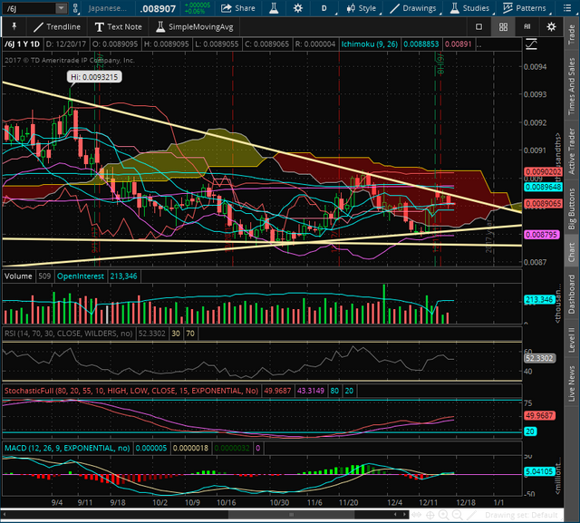580x523 pixels.
Task: Click the symbol entry field showing /6J
Action: [30, 8]
